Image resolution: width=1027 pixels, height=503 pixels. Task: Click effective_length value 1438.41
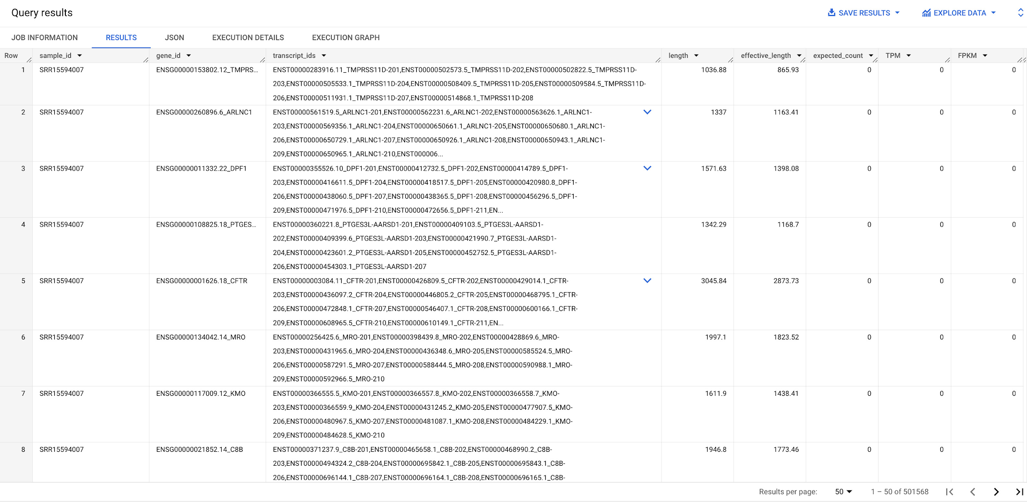(786, 394)
